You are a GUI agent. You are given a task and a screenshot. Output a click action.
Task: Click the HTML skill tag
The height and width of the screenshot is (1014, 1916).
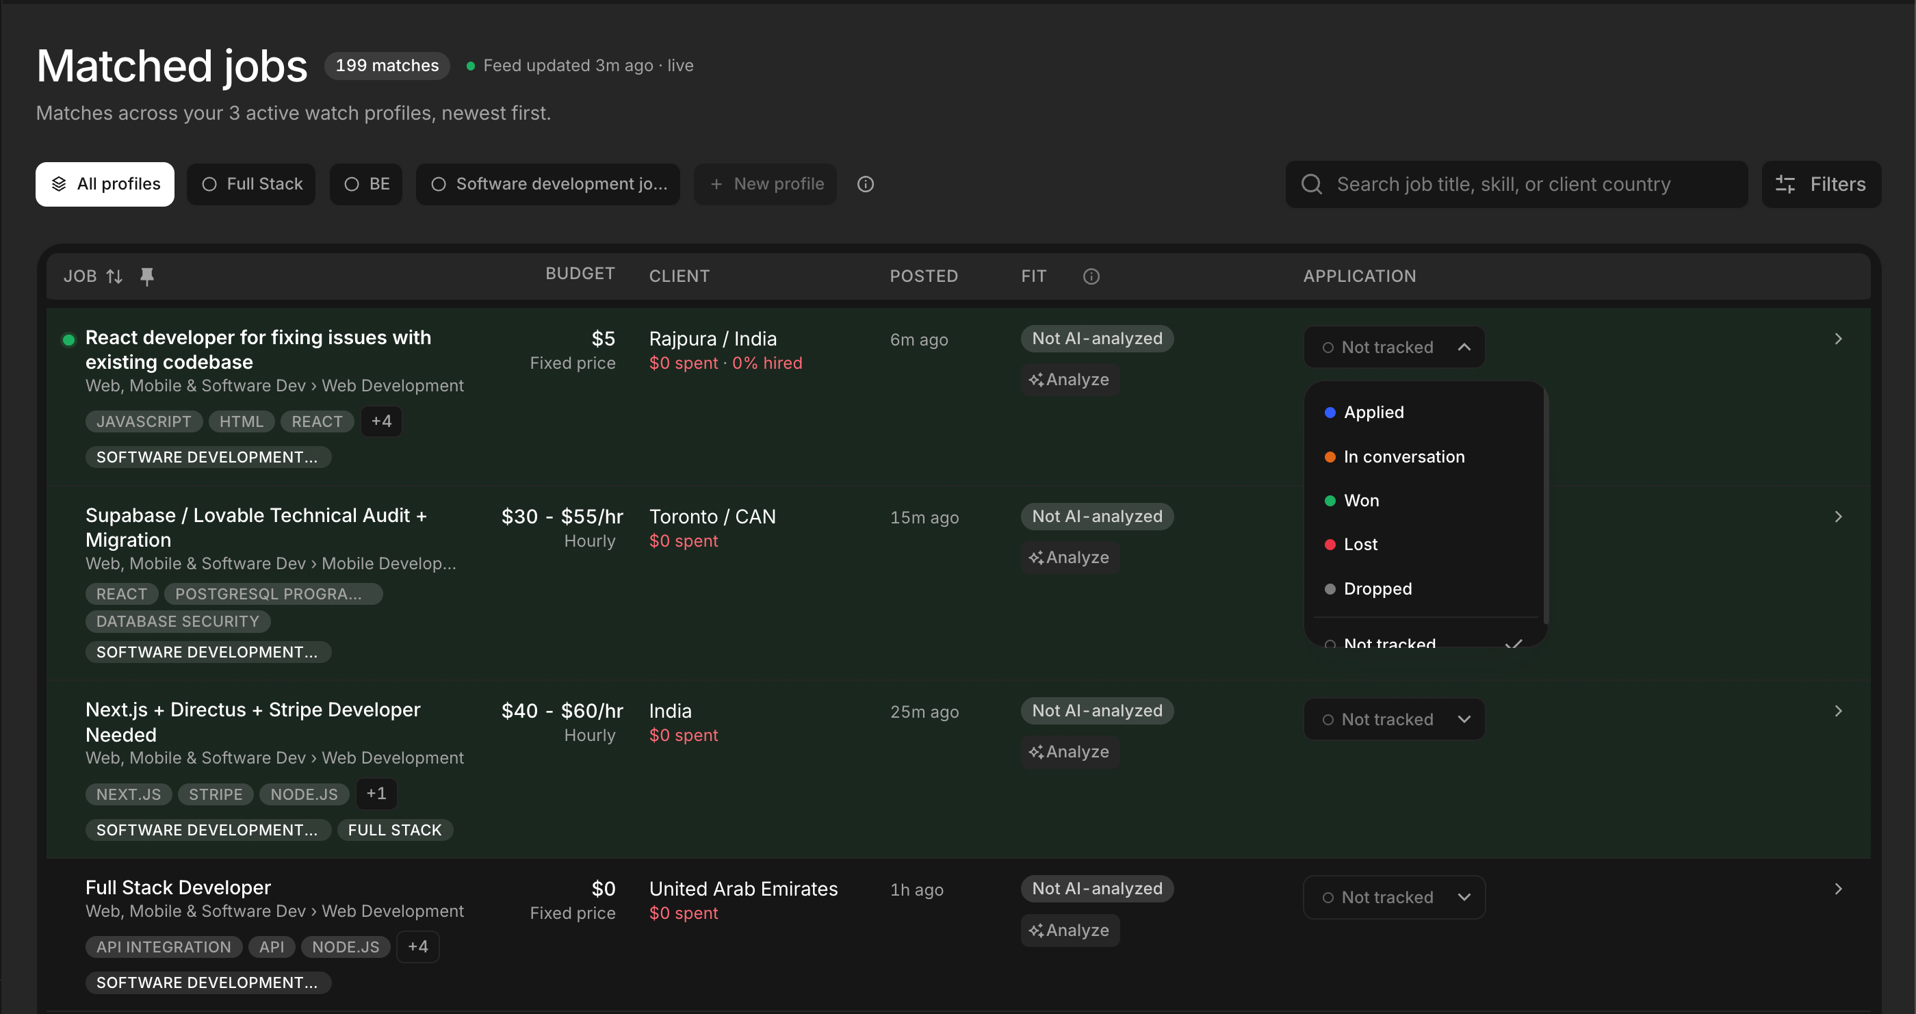242,422
